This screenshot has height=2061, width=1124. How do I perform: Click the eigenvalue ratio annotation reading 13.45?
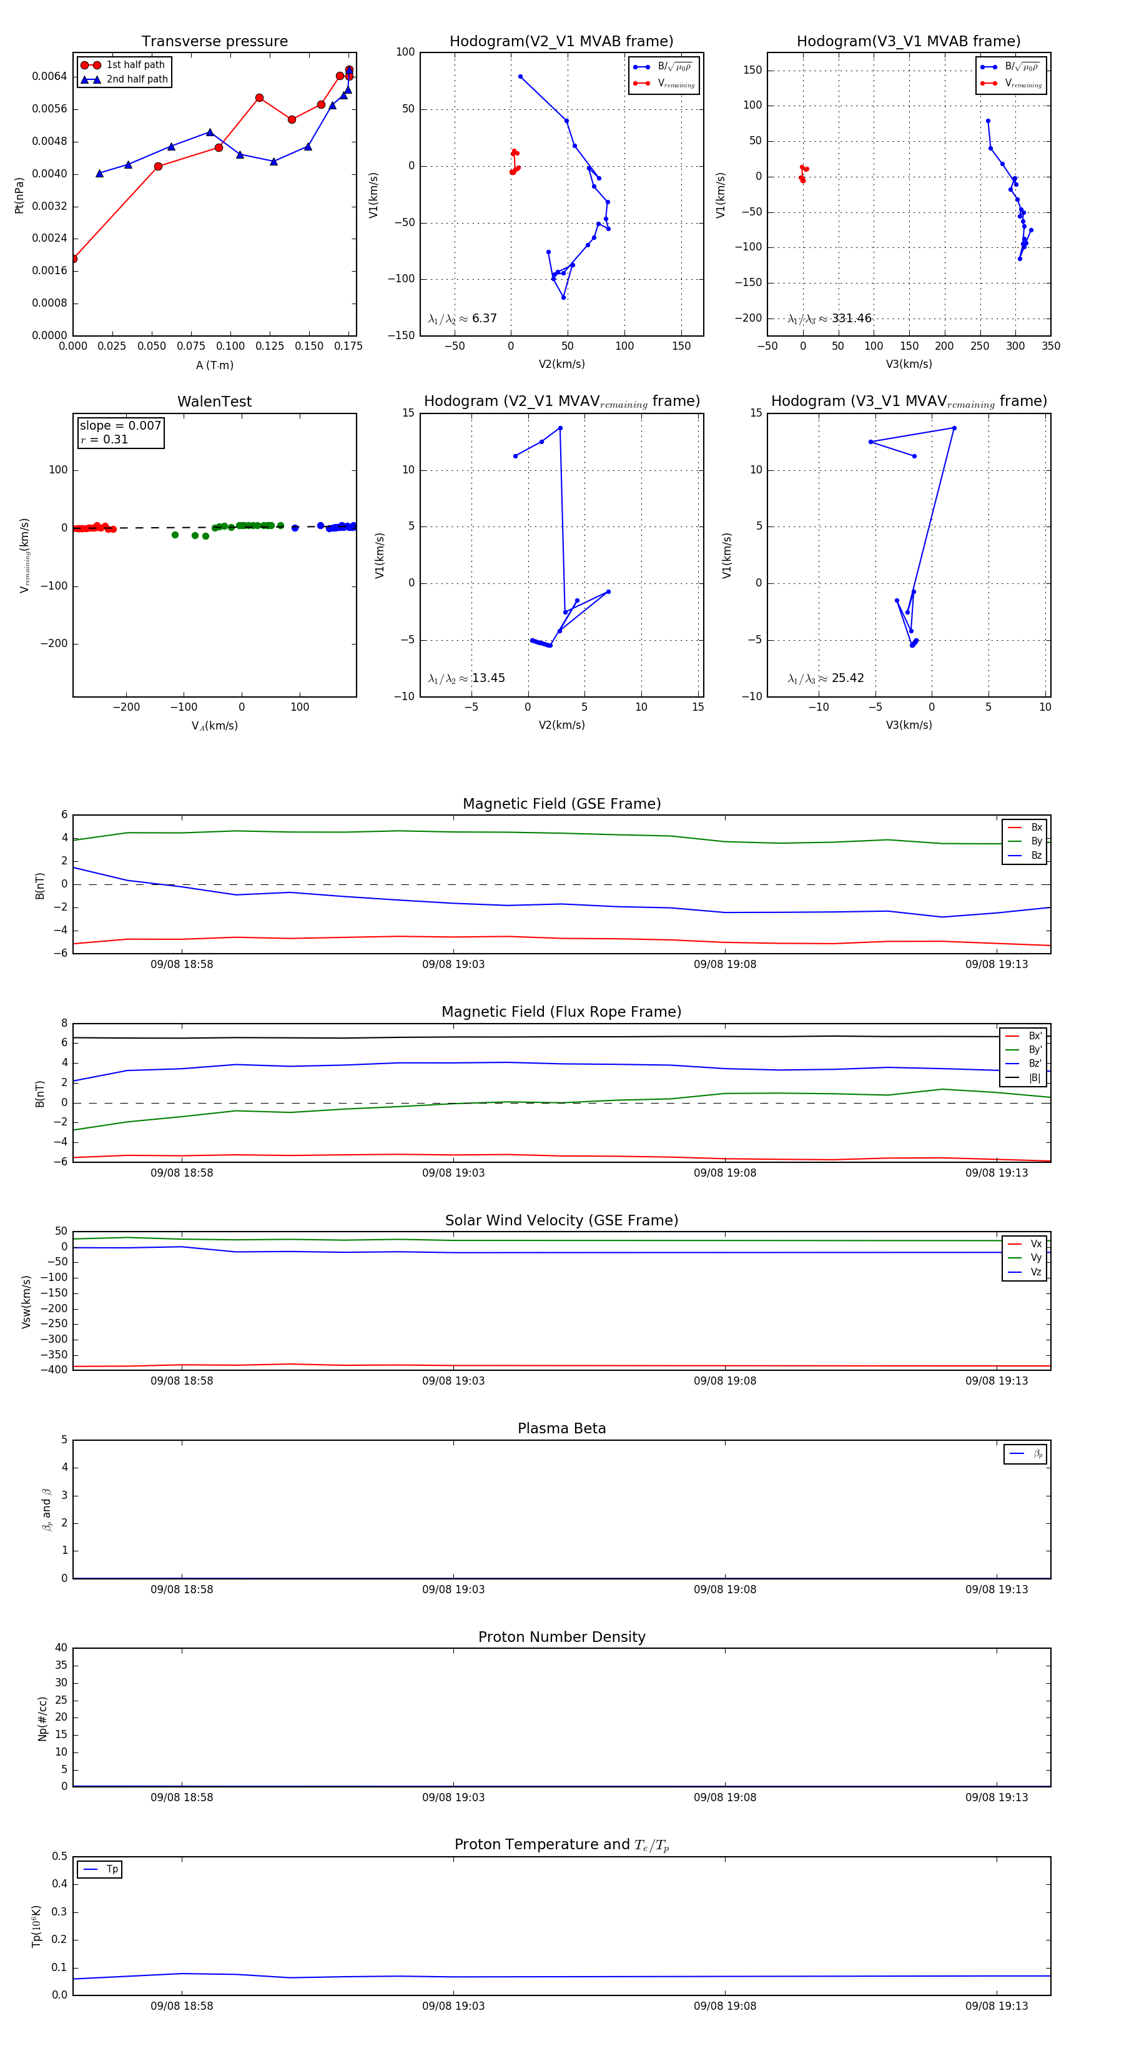point(466,678)
